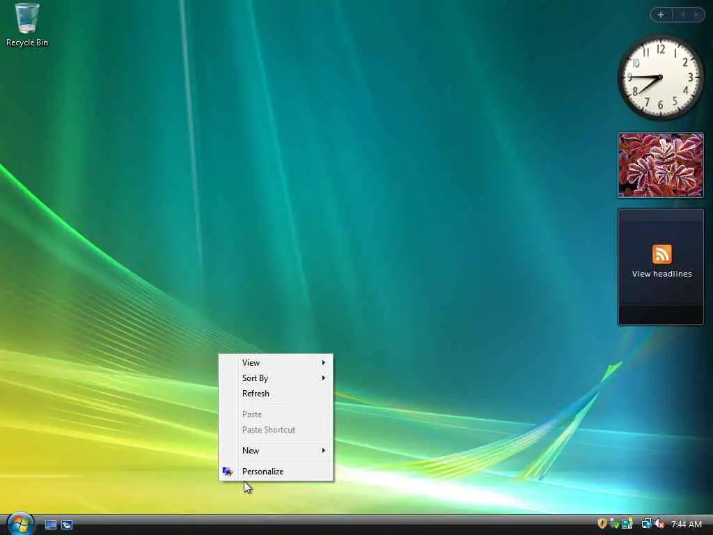
Task: Click the Switch Between Windows quick launch icon
Action: coord(67,525)
